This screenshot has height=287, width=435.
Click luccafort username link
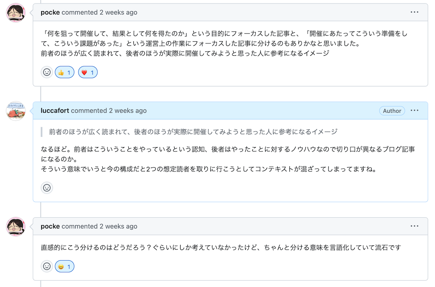[x=55, y=111]
